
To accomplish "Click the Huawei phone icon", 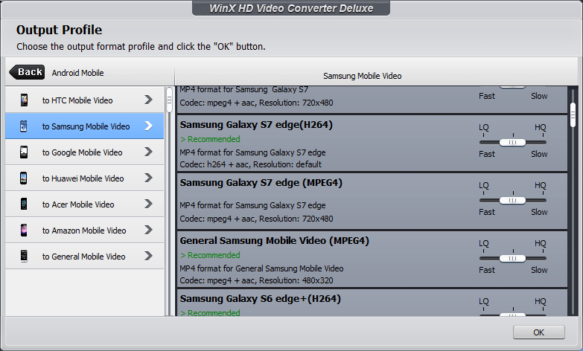I will (x=24, y=178).
